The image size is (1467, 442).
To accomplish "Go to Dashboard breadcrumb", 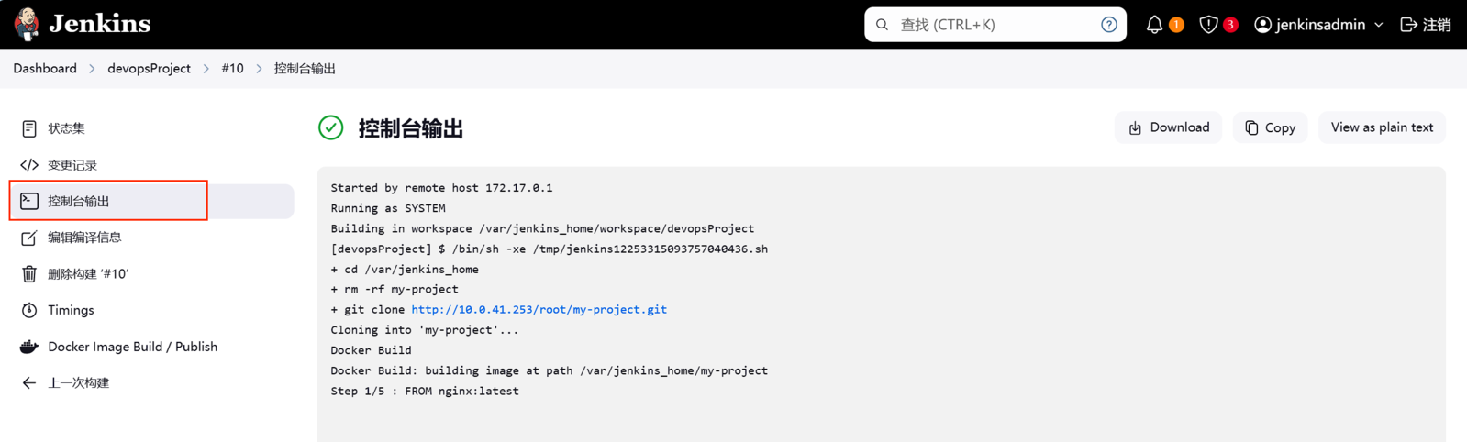I will pos(45,69).
